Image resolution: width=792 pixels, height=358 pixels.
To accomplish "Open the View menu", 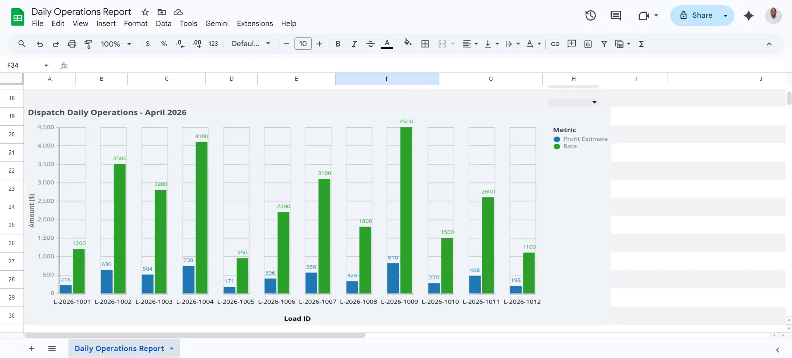I will 80,23.
